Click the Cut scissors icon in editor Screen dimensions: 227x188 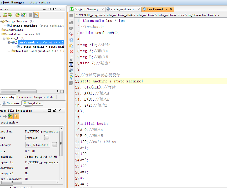71,34
